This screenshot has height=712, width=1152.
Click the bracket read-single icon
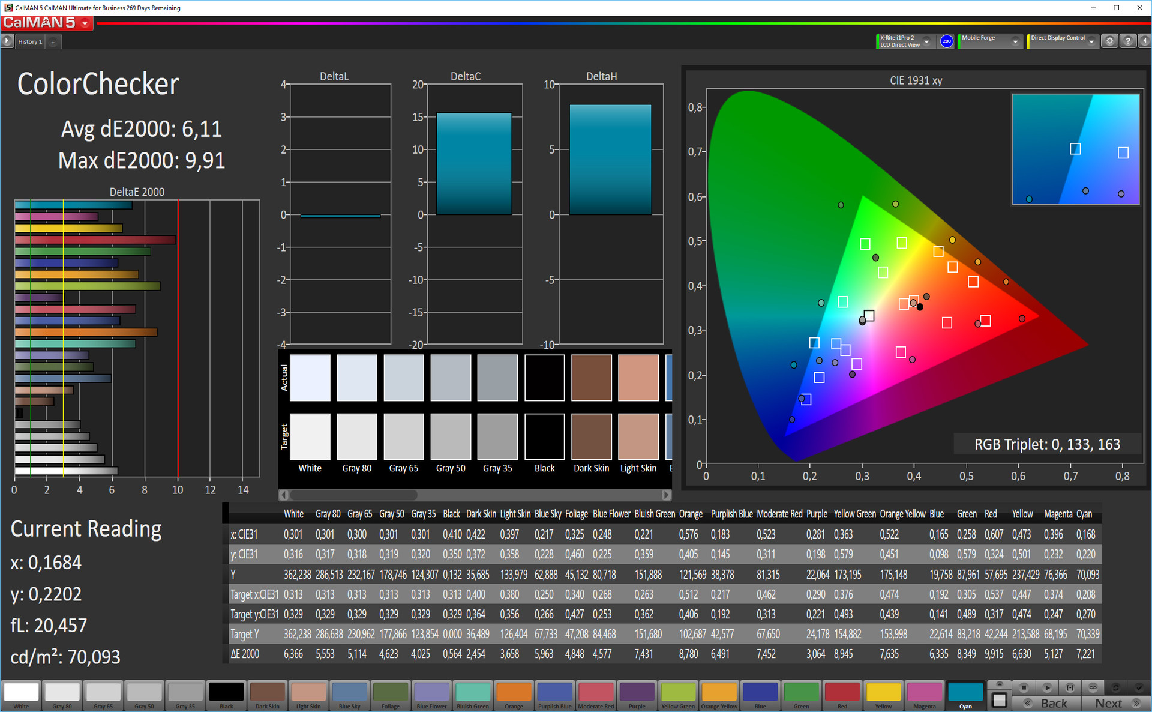(x=1070, y=687)
